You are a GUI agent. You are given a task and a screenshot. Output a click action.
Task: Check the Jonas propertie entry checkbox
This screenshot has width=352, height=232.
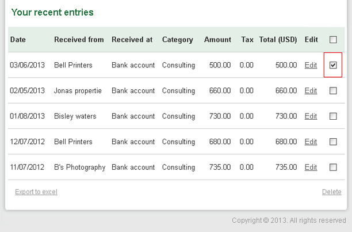tap(333, 91)
